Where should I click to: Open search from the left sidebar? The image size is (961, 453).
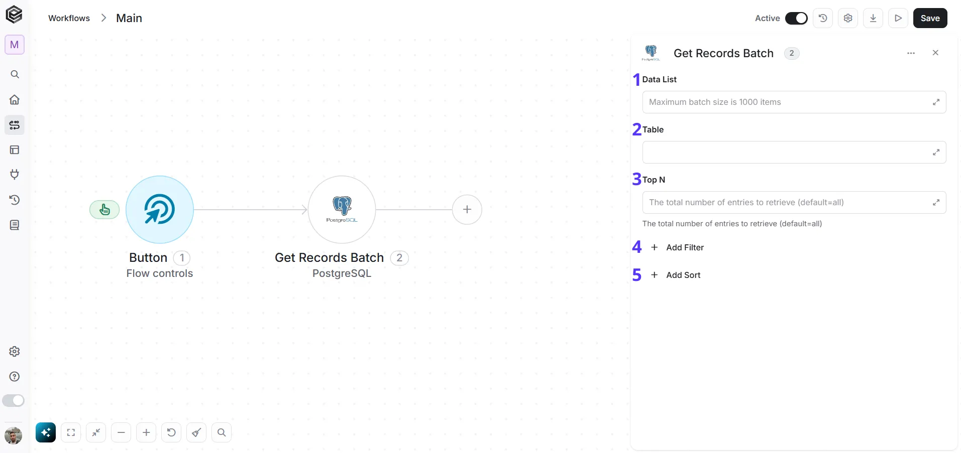15,74
